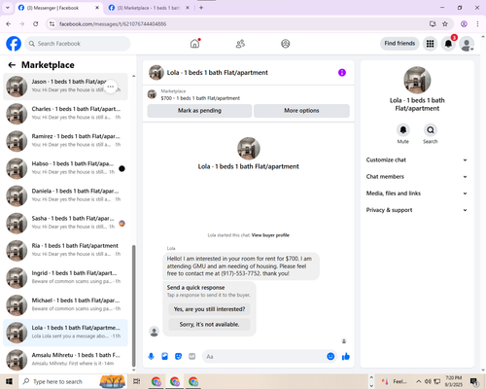Expand Chat members section
The height and width of the screenshot is (389, 486).
pos(417,177)
